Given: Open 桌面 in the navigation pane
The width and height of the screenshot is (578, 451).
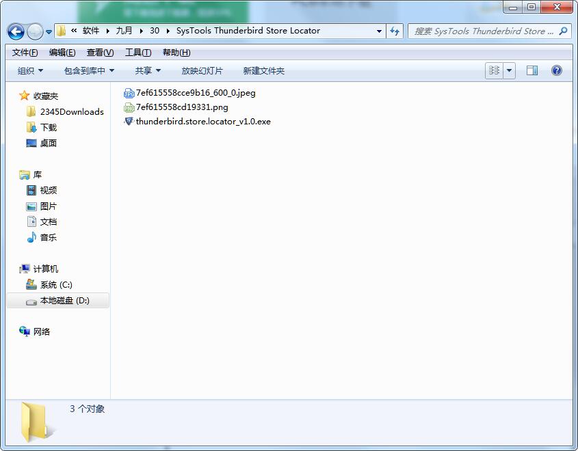Looking at the screenshot, I should point(49,143).
